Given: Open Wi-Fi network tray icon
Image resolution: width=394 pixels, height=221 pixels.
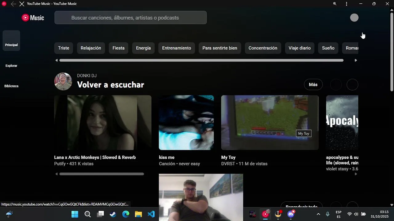Looking at the screenshot, I should (349, 214).
